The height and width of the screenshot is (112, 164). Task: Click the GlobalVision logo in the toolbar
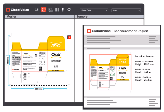click(18, 10)
